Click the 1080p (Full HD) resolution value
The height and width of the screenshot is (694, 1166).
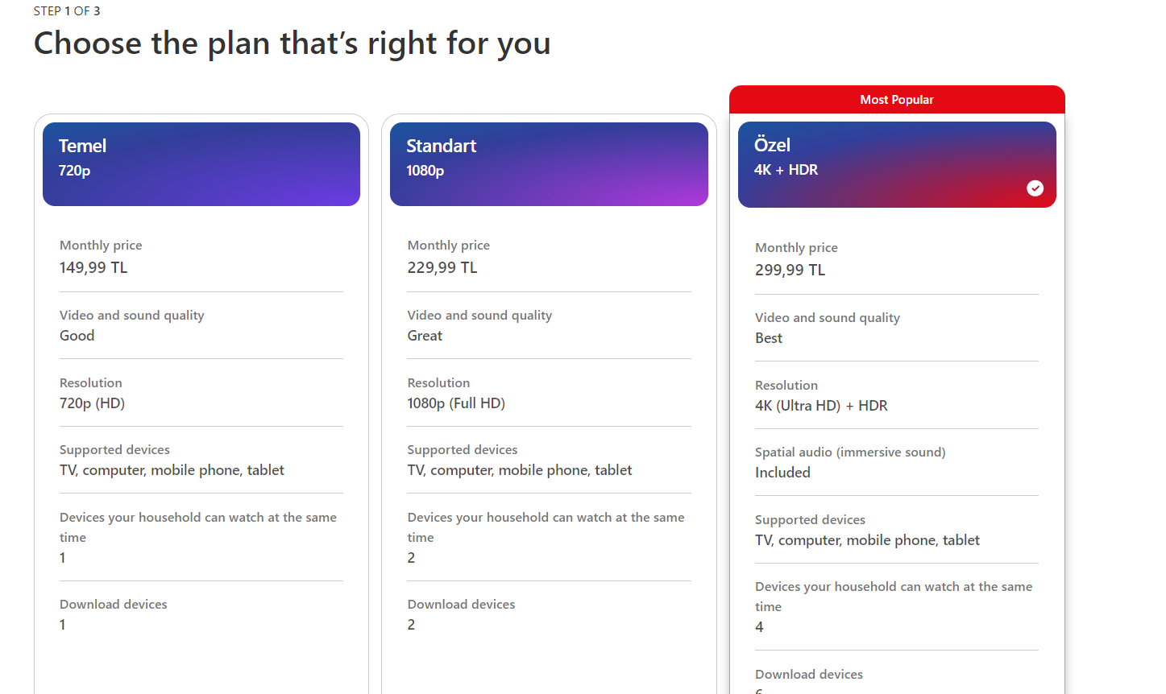(456, 403)
